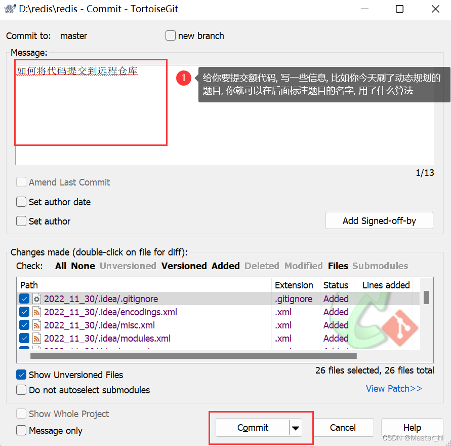Click the Added status of misc.xml
The width and height of the screenshot is (451, 446).
[336, 325]
